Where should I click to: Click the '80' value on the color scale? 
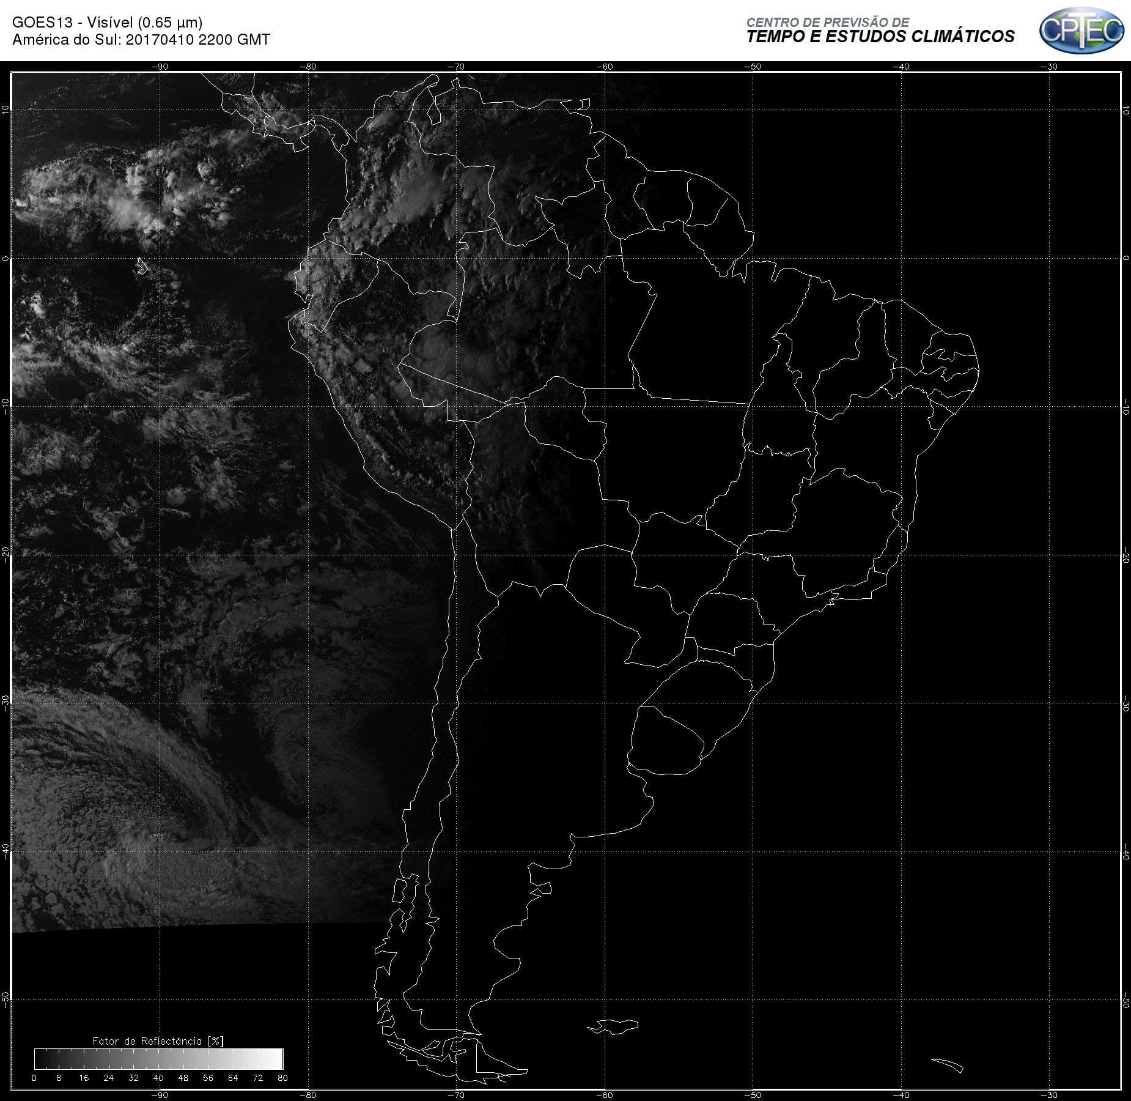click(x=282, y=1078)
